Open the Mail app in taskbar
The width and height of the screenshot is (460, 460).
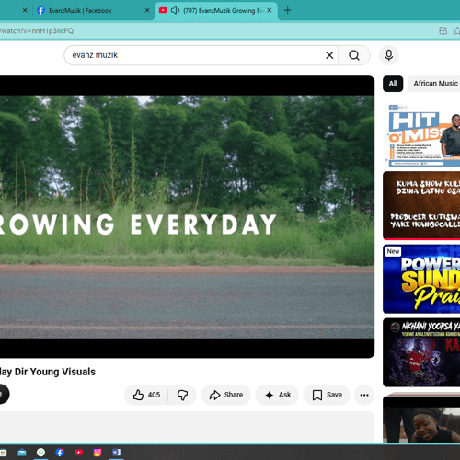[x=22, y=453]
